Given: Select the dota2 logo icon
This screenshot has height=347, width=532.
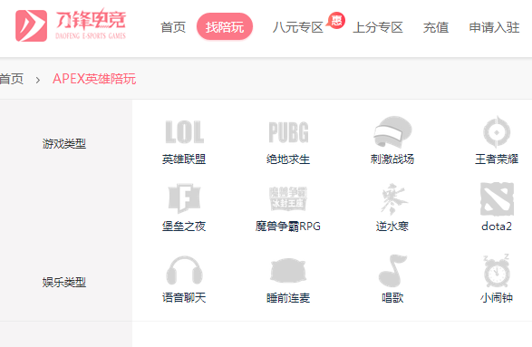Looking at the screenshot, I should [x=497, y=199].
